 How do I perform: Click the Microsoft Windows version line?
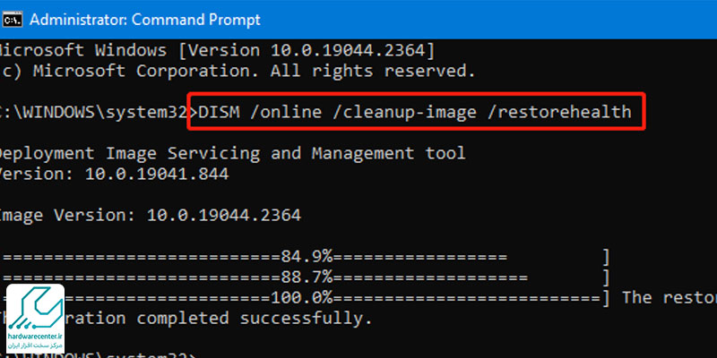(x=217, y=50)
